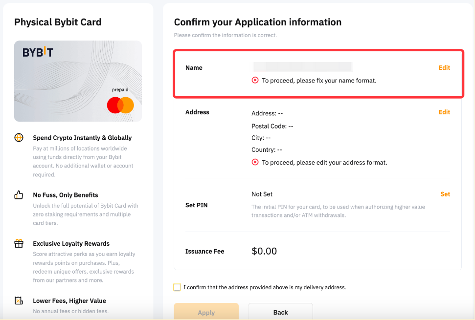The height and width of the screenshot is (320, 475).
Task: Select the thumbs-up icon next to No Fuss benefit
Action: tap(19, 195)
